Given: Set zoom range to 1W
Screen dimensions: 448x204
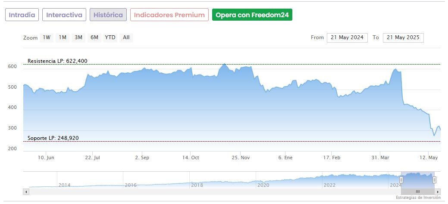Looking at the screenshot, I should coord(47,37).
